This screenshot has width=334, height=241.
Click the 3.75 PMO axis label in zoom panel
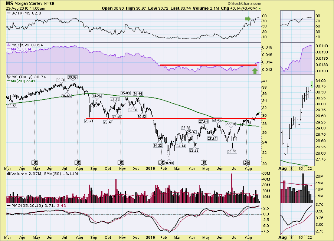[319, 205]
